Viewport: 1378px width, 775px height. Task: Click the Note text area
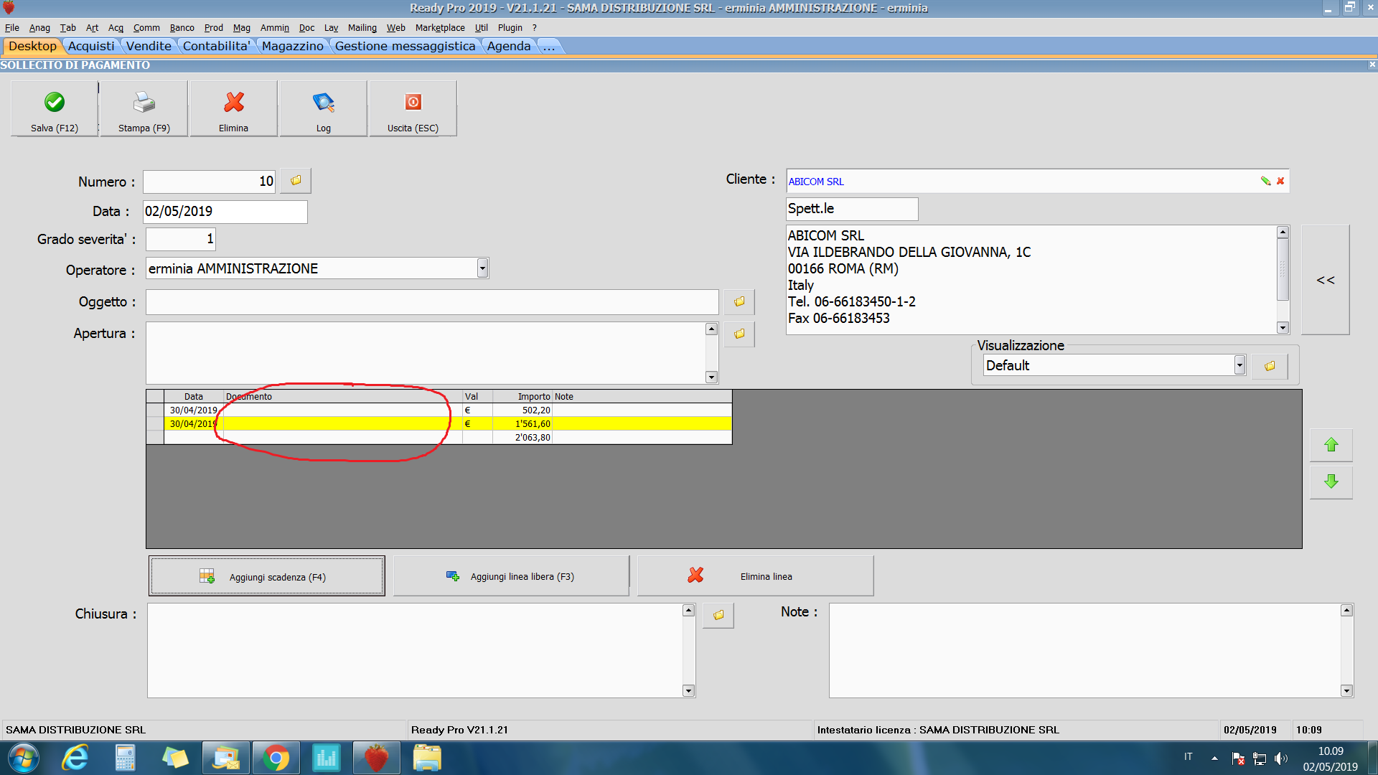pos(1084,650)
